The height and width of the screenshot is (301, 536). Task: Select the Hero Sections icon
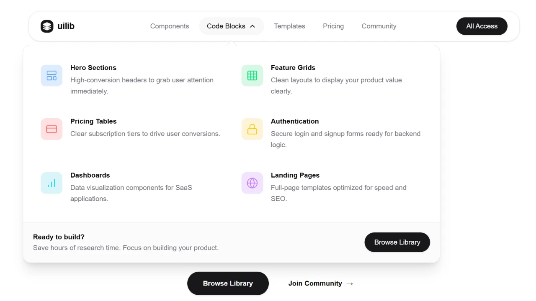51,75
